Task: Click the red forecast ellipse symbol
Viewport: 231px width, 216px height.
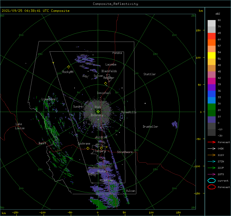Action: 211,187
